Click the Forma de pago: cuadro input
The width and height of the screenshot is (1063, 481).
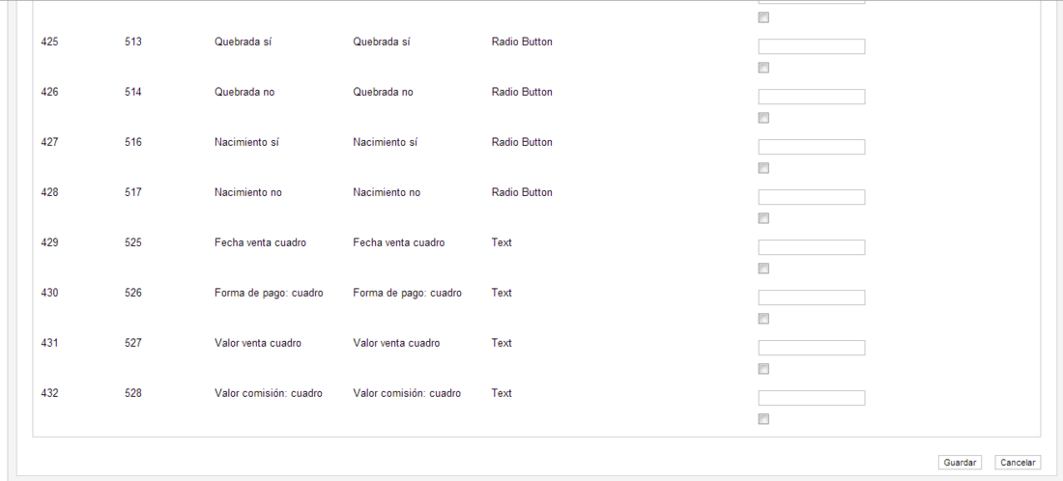click(812, 297)
